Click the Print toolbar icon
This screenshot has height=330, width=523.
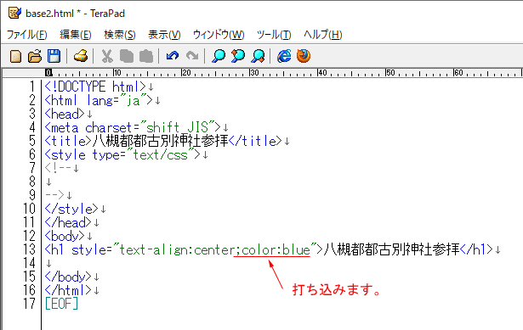tap(81, 56)
